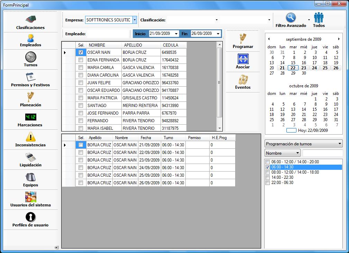Open Marcaciones digital clock icon
The width and height of the screenshot is (349, 253).
(x=30, y=117)
